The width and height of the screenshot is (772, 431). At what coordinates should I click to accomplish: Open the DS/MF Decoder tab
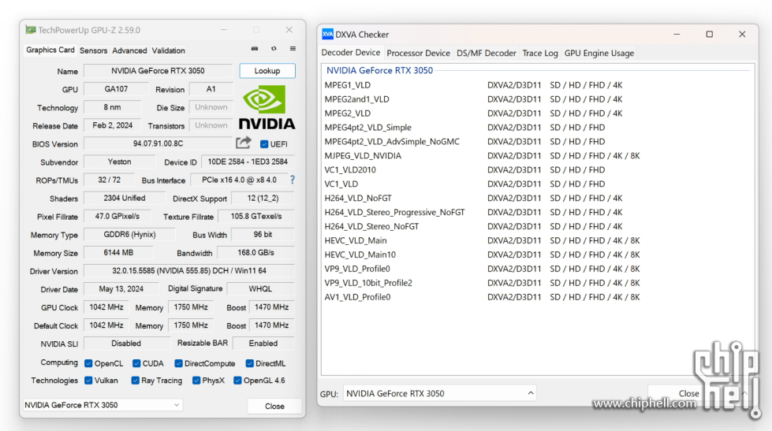click(x=486, y=53)
